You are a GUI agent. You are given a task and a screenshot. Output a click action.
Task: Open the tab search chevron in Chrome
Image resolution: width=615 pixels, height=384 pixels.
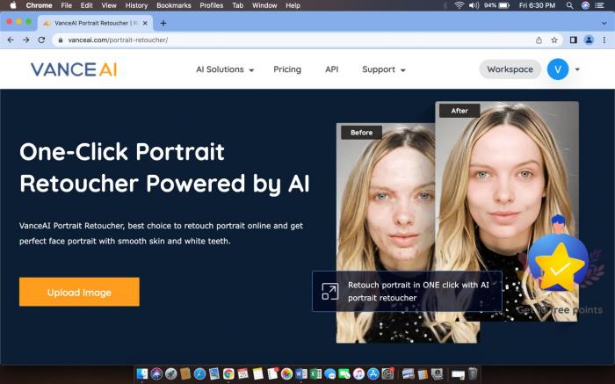tap(604, 23)
